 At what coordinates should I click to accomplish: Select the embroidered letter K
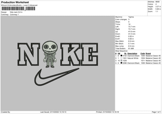tap(70, 54)
